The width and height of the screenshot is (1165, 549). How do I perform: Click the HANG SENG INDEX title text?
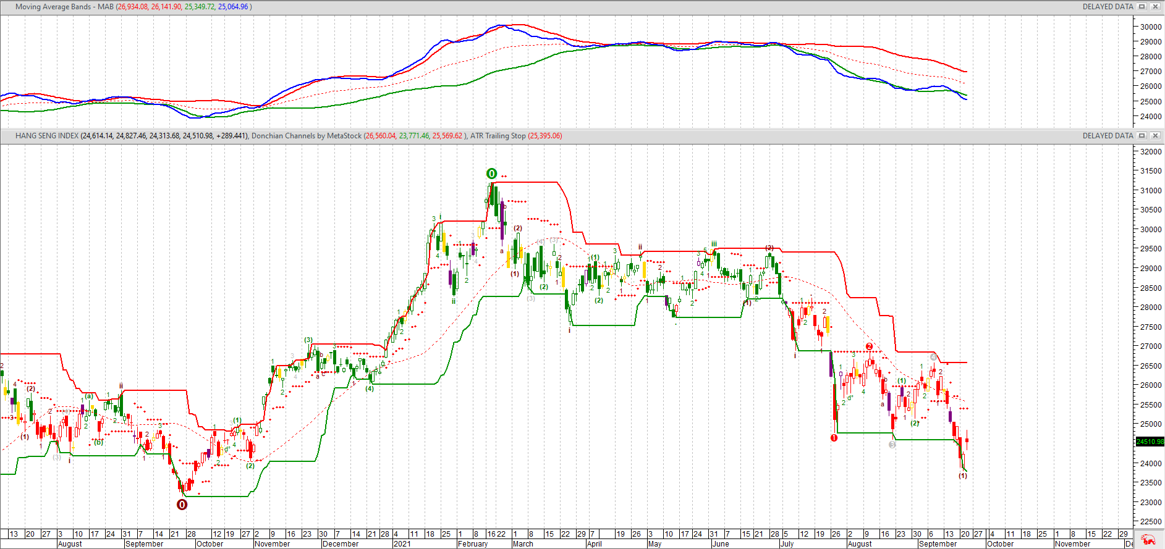[47, 136]
